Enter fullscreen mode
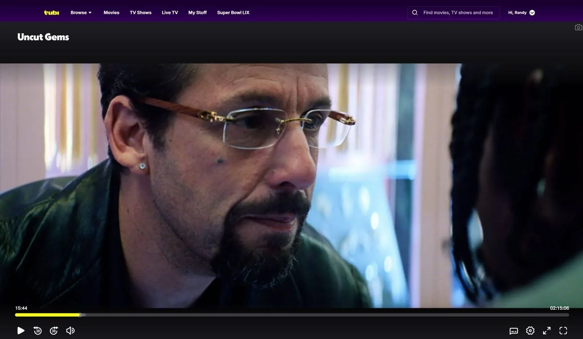 (563, 331)
